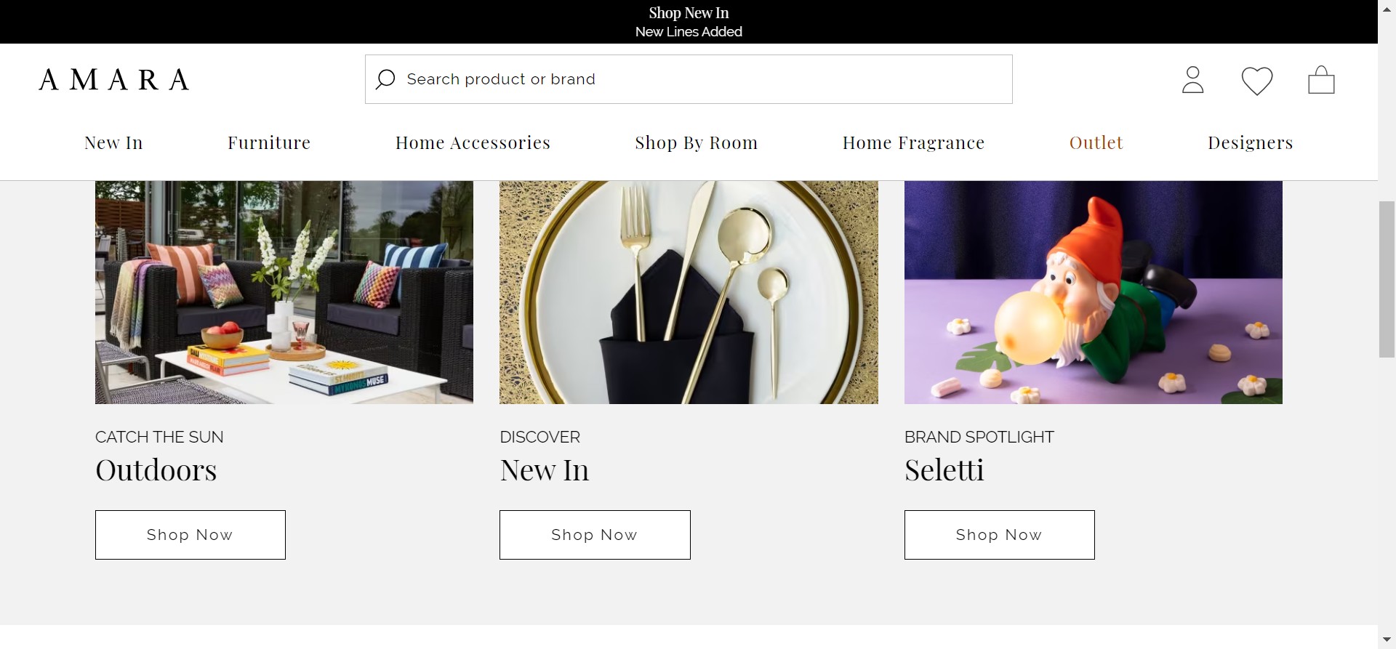
Task: Click Shop Now under Seletti
Action: [1000, 535]
